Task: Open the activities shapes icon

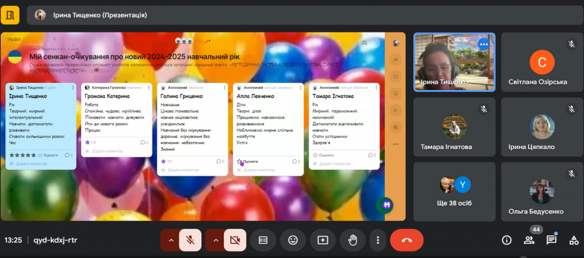Action: [574, 240]
